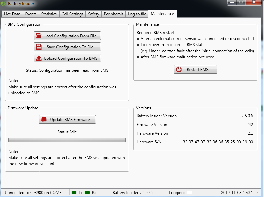The height and width of the screenshot is (197, 264).
Task: Click the upload arrow icon
Action: pos(39,58)
